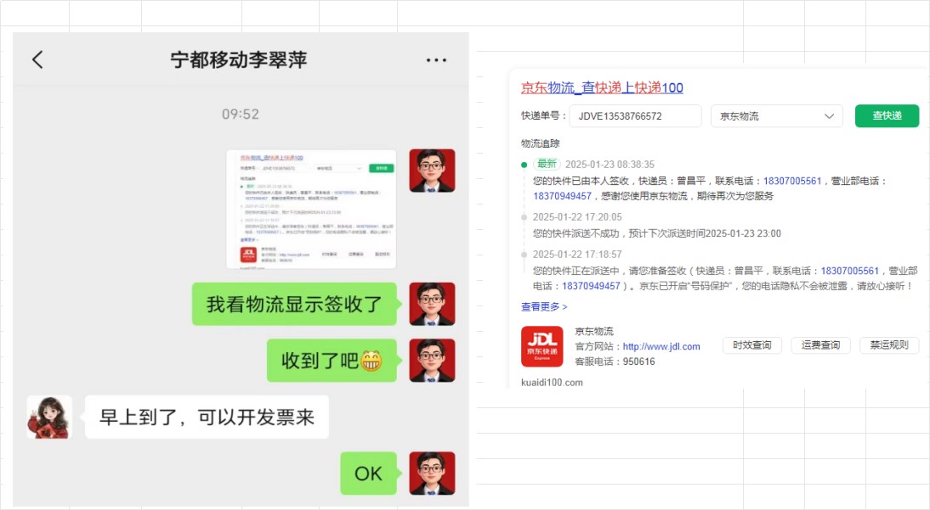Select the "我看物流显示签收了" message bubble

tap(294, 304)
